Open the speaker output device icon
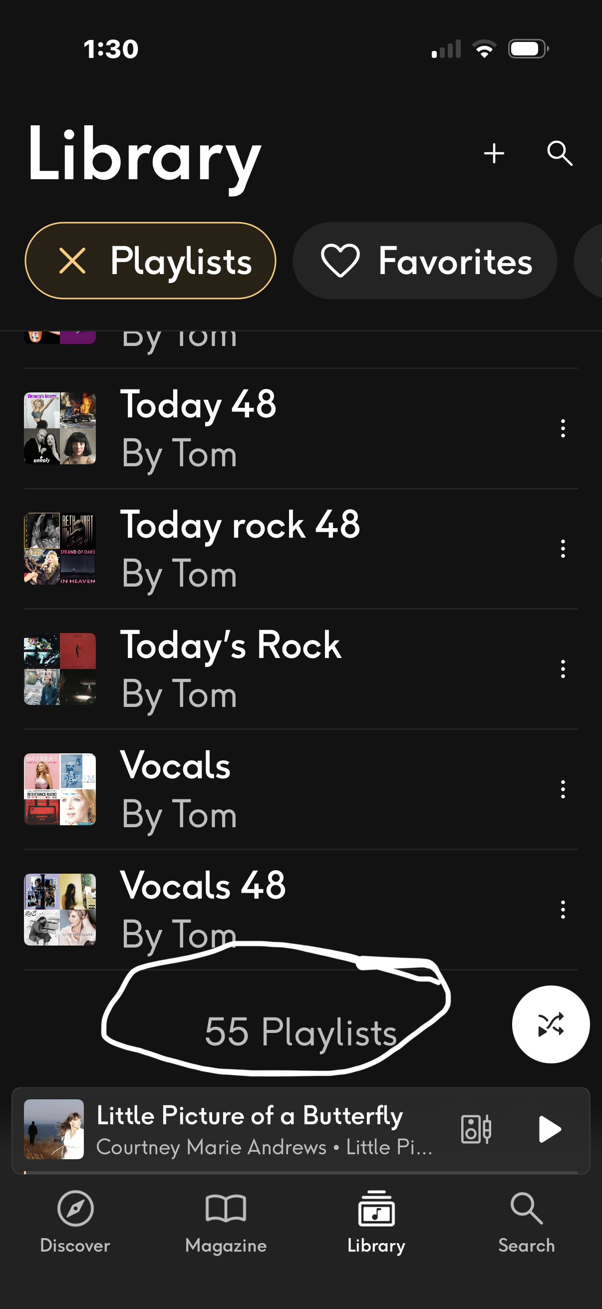Screen dimensions: 602x1309 476,1129
